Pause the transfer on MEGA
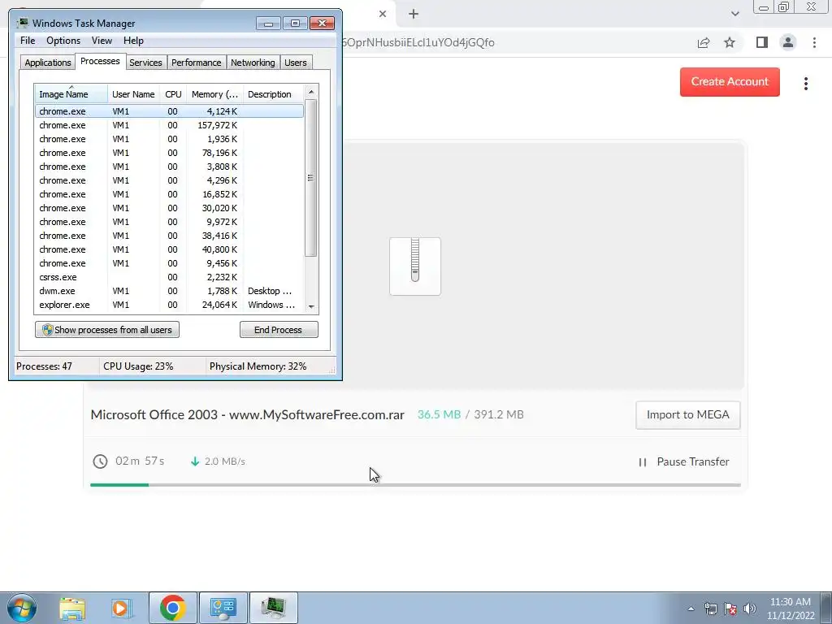Image resolution: width=832 pixels, height=624 pixels. tap(684, 461)
